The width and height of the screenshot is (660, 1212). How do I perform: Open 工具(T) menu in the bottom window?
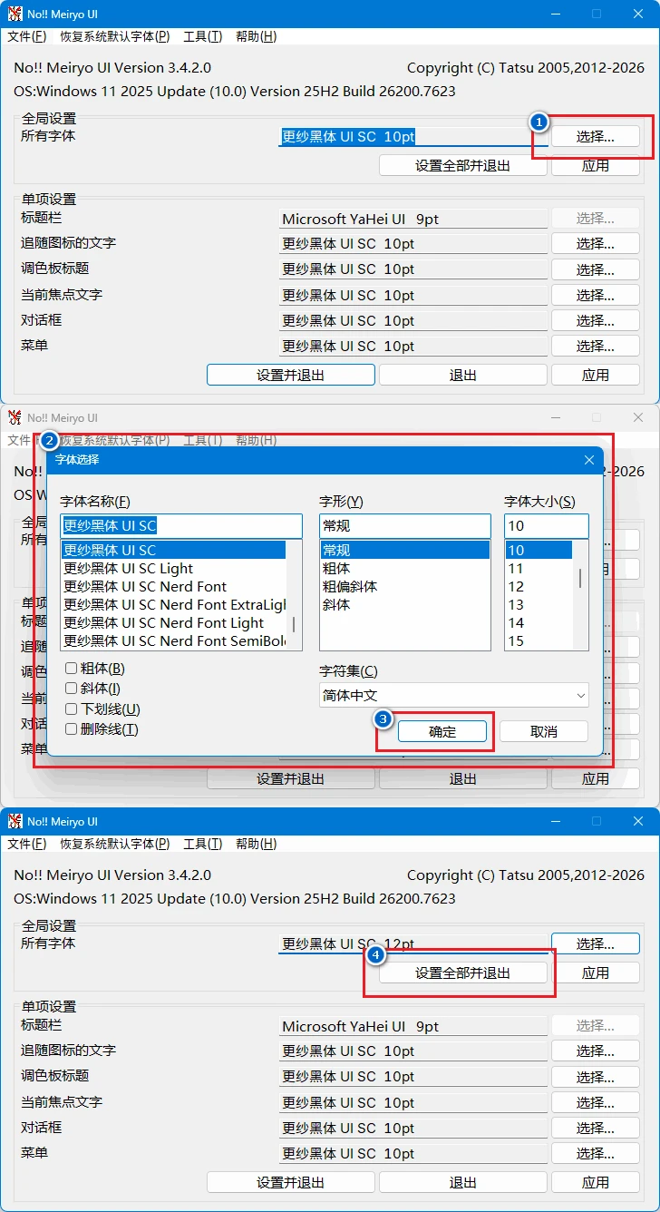(x=202, y=844)
